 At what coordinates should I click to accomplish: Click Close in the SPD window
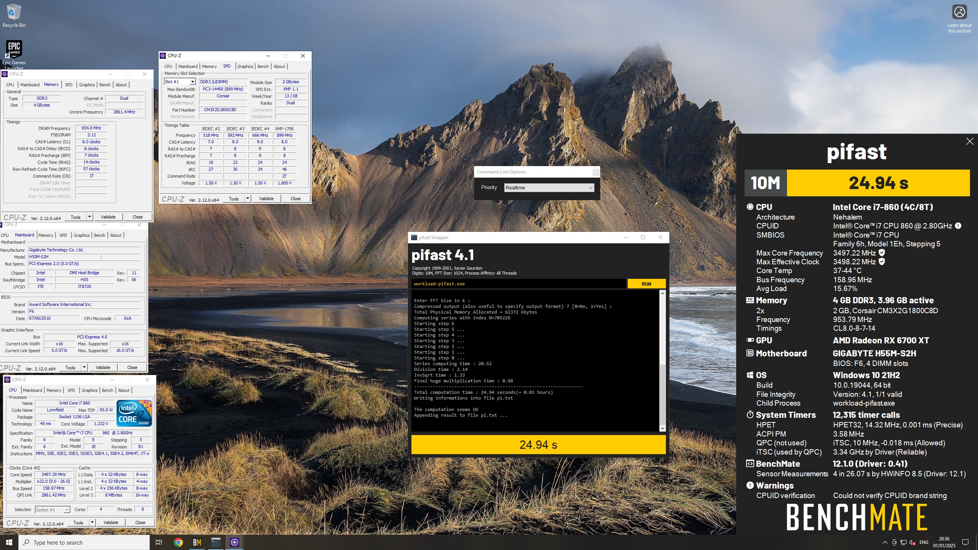(x=296, y=199)
